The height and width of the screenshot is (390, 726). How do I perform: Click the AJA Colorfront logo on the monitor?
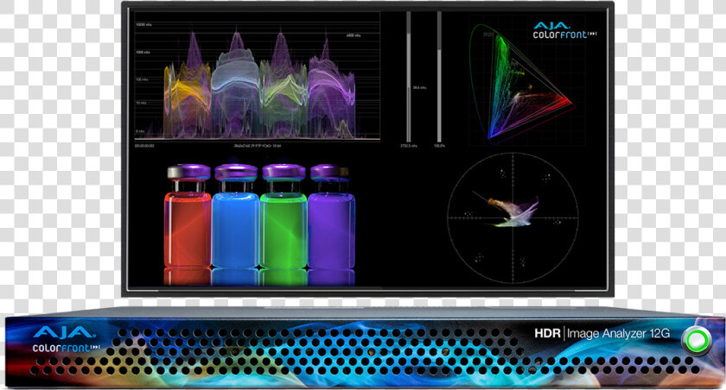click(564, 30)
